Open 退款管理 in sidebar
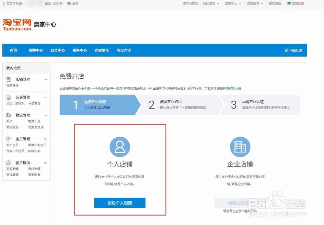Viewport: 324px width, 225px height. click(12, 169)
